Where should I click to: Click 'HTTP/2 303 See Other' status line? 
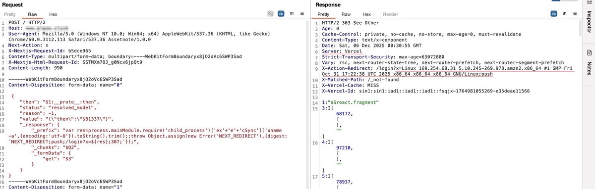pyautogui.click(x=351, y=22)
